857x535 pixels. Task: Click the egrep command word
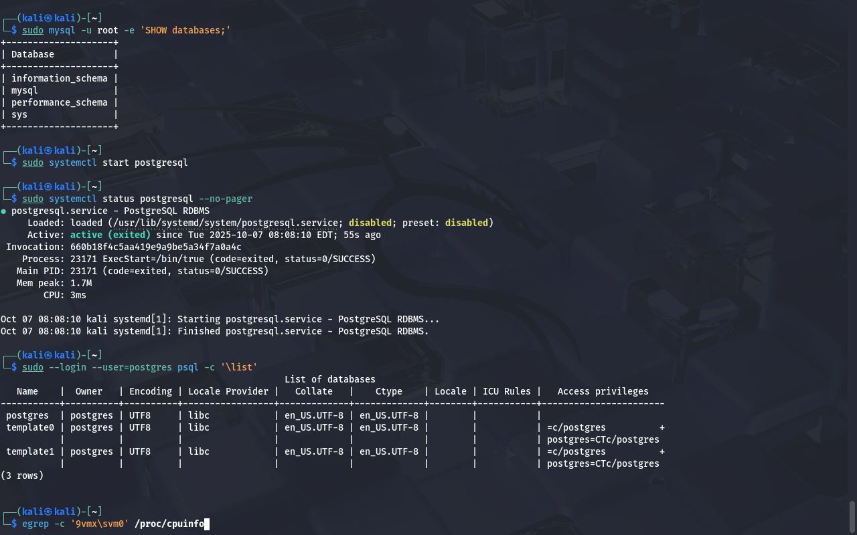[35, 524]
